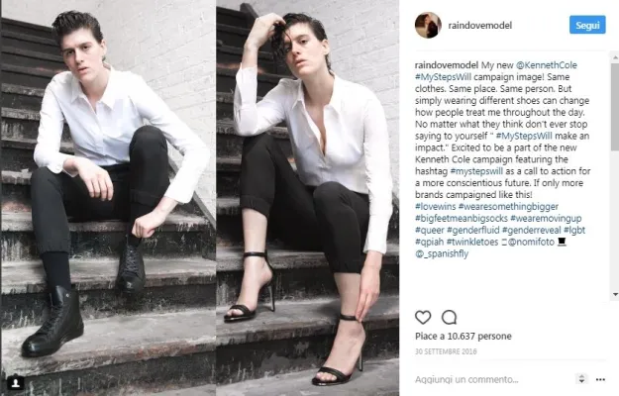The width and height of the screenshot is (619, 396).
Task: Follow the account with Segui button
Action: (587, 25)
